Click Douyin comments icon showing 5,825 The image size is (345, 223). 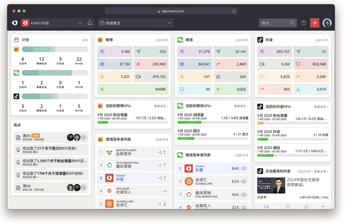262,77
